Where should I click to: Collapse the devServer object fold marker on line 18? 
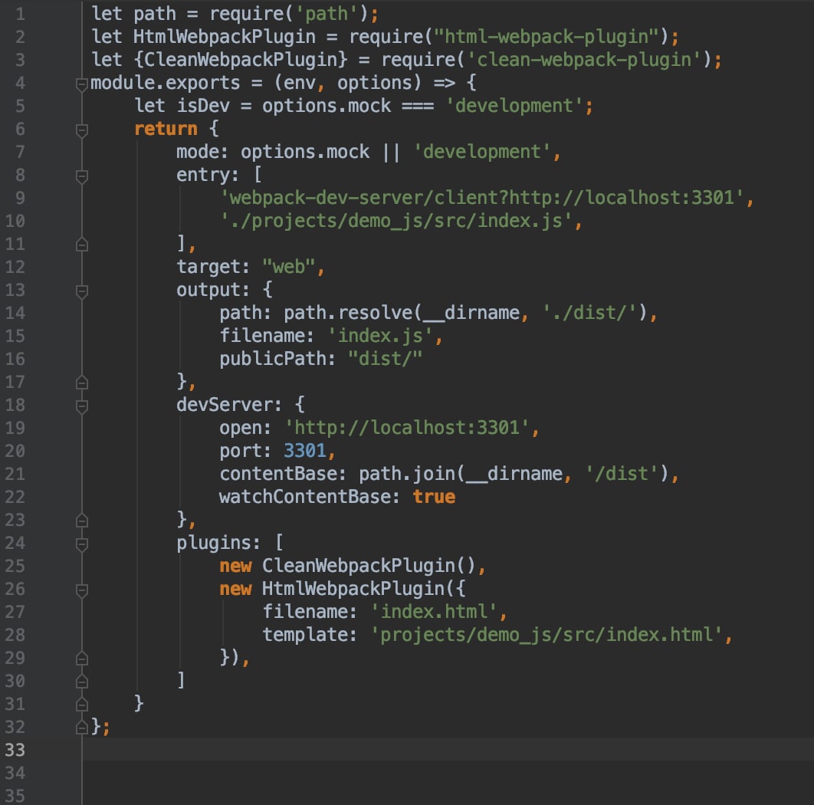tap(81, 406)
